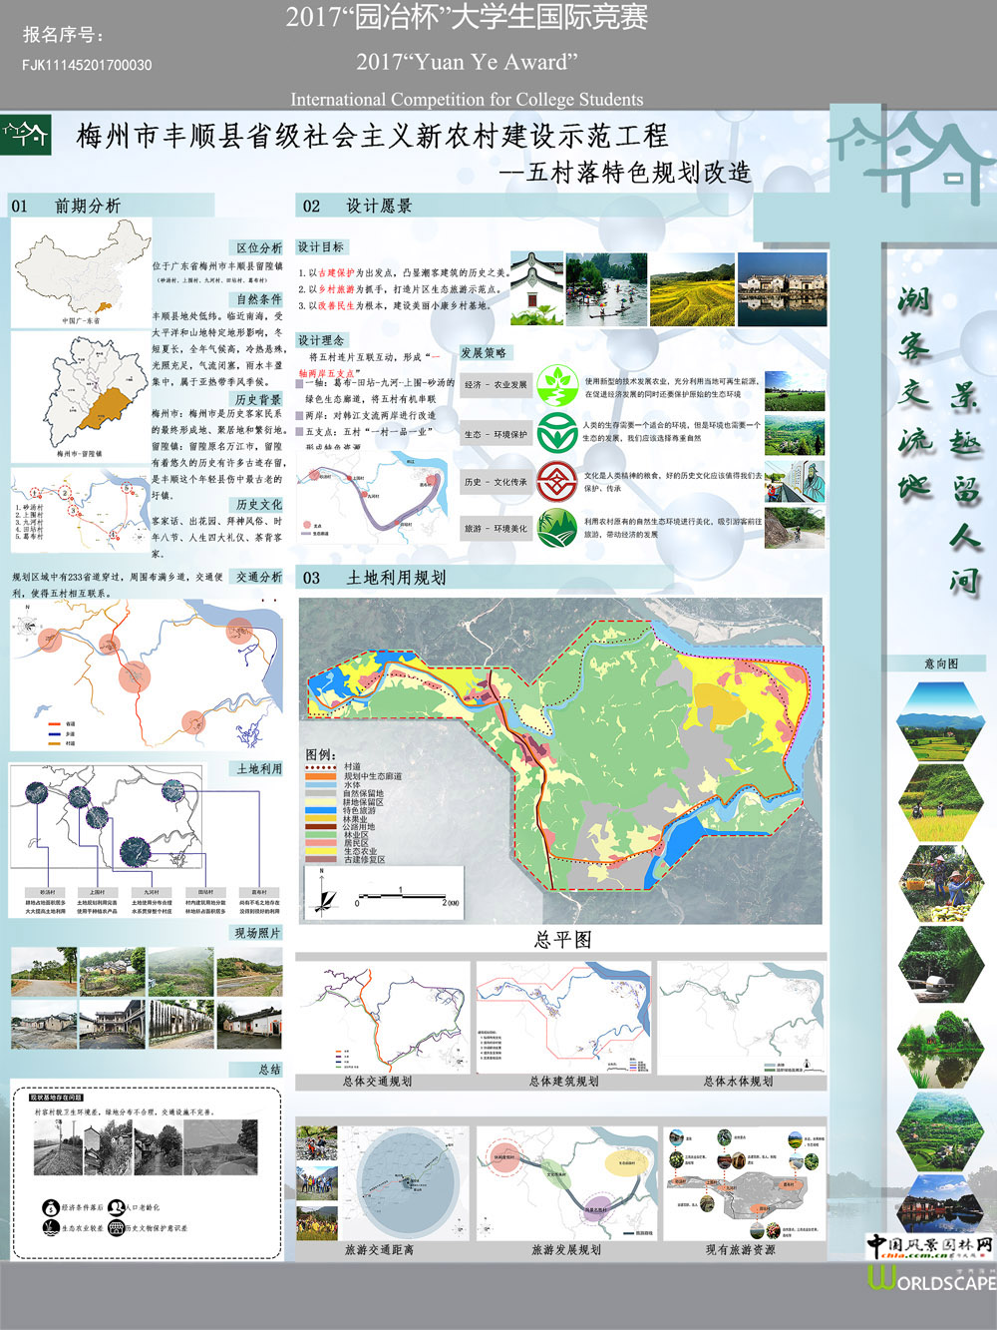Click the north arrow compass on the land-use map
997x1330 pixels.
click(x=324, y=893)
